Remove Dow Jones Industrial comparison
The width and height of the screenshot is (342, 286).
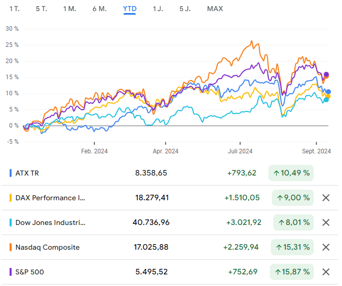tap(326, 222)
